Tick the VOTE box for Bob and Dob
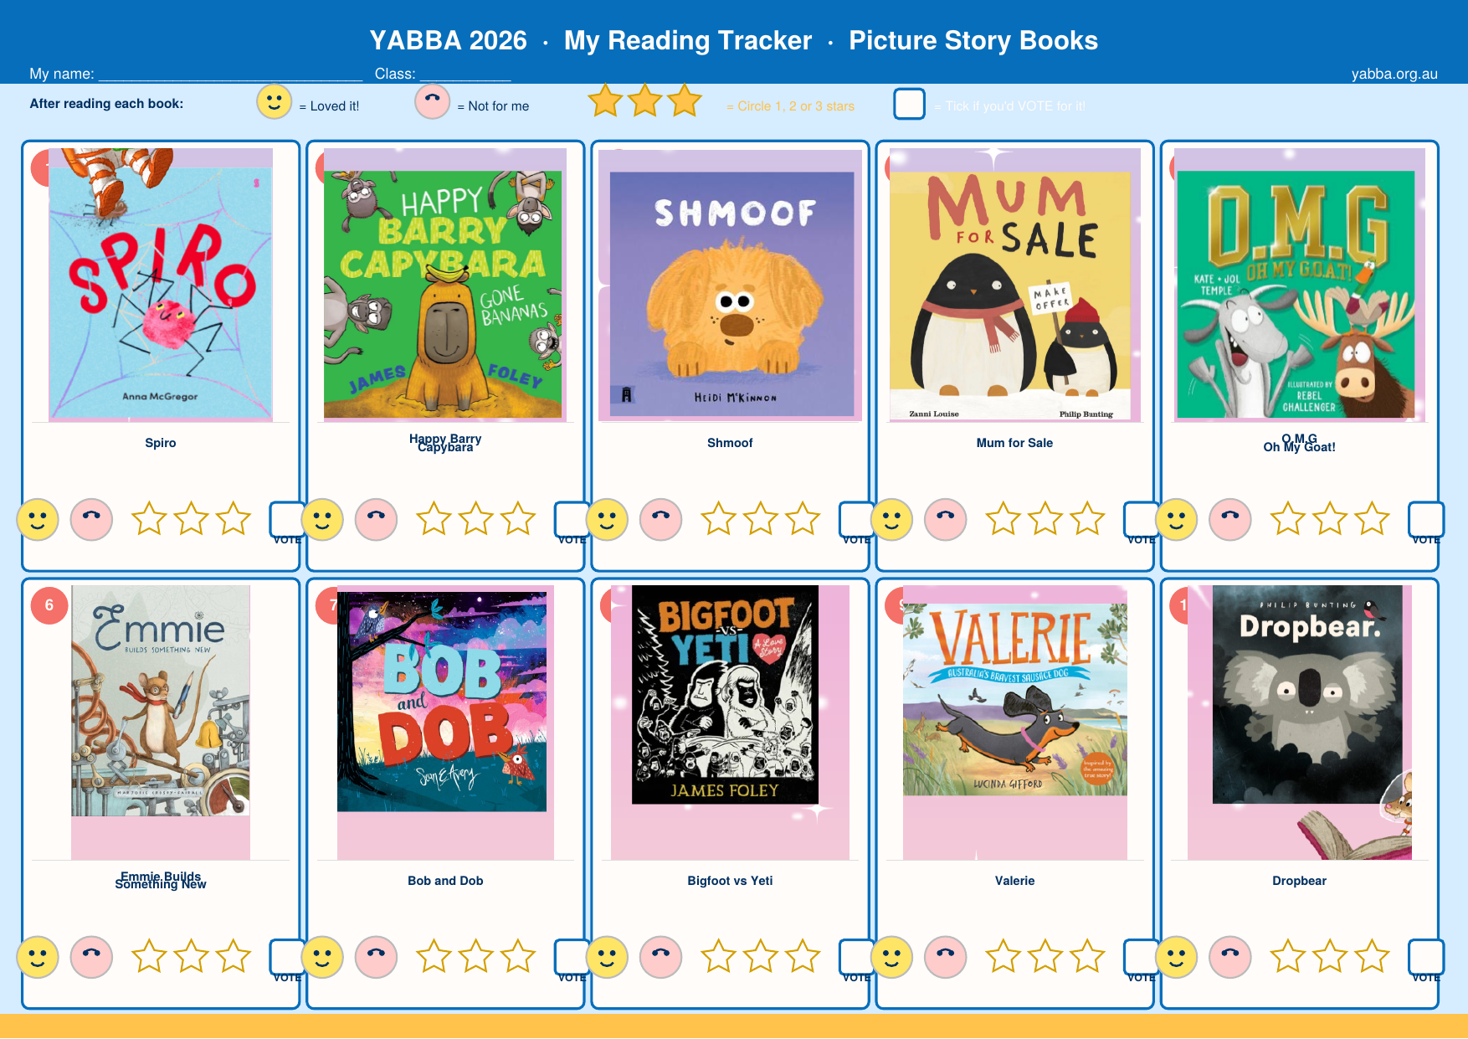The image size is (1468, 1039). 571,956
